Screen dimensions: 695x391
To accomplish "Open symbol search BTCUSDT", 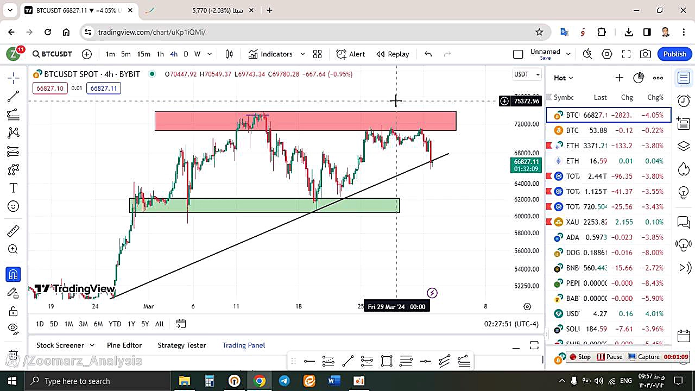I will (x=52, y=54).
